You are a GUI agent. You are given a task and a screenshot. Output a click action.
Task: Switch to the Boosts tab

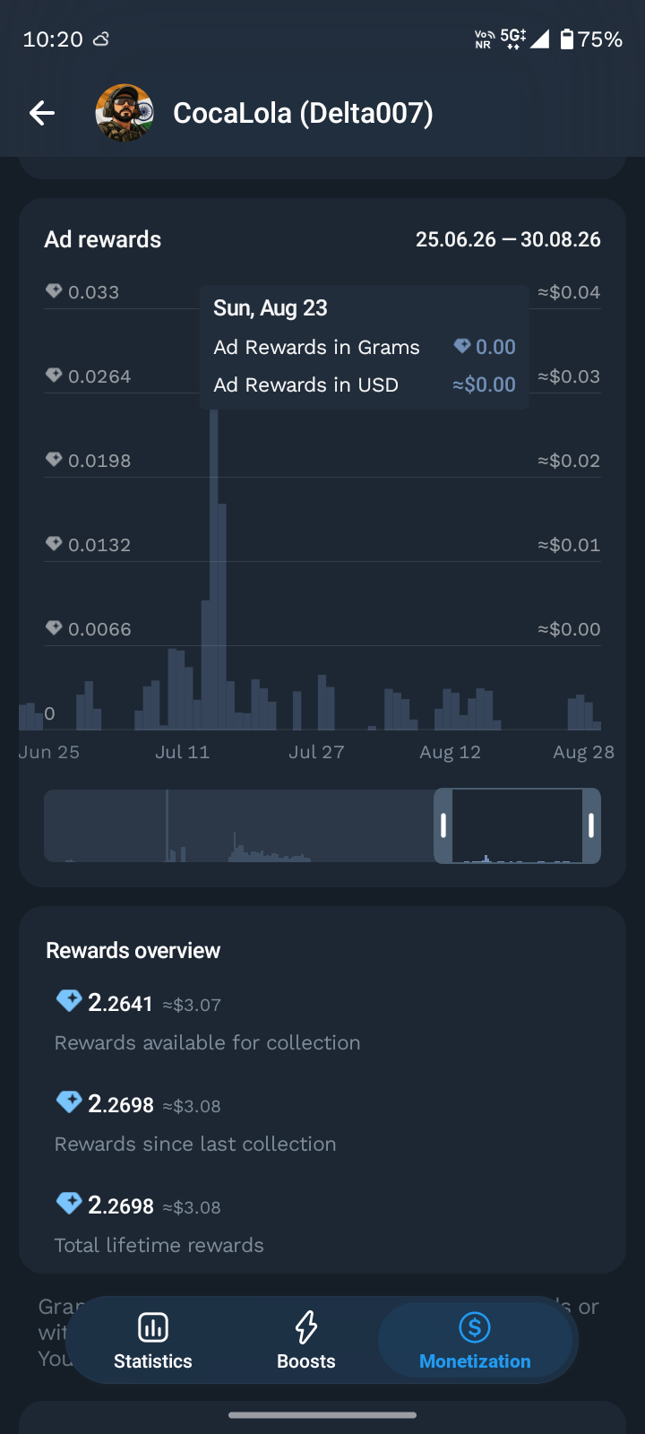click(x=306, y=1341)
